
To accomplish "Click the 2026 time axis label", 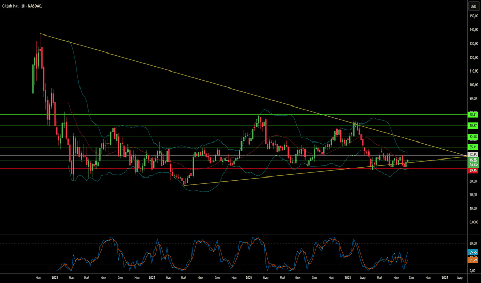I will point(445,278).
